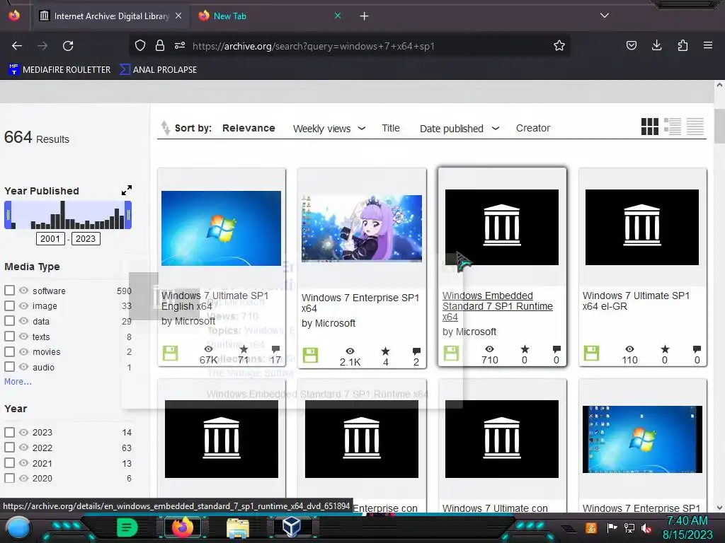Switch to Internet Archive tab

pyautogui.click(x=111, y=16)
